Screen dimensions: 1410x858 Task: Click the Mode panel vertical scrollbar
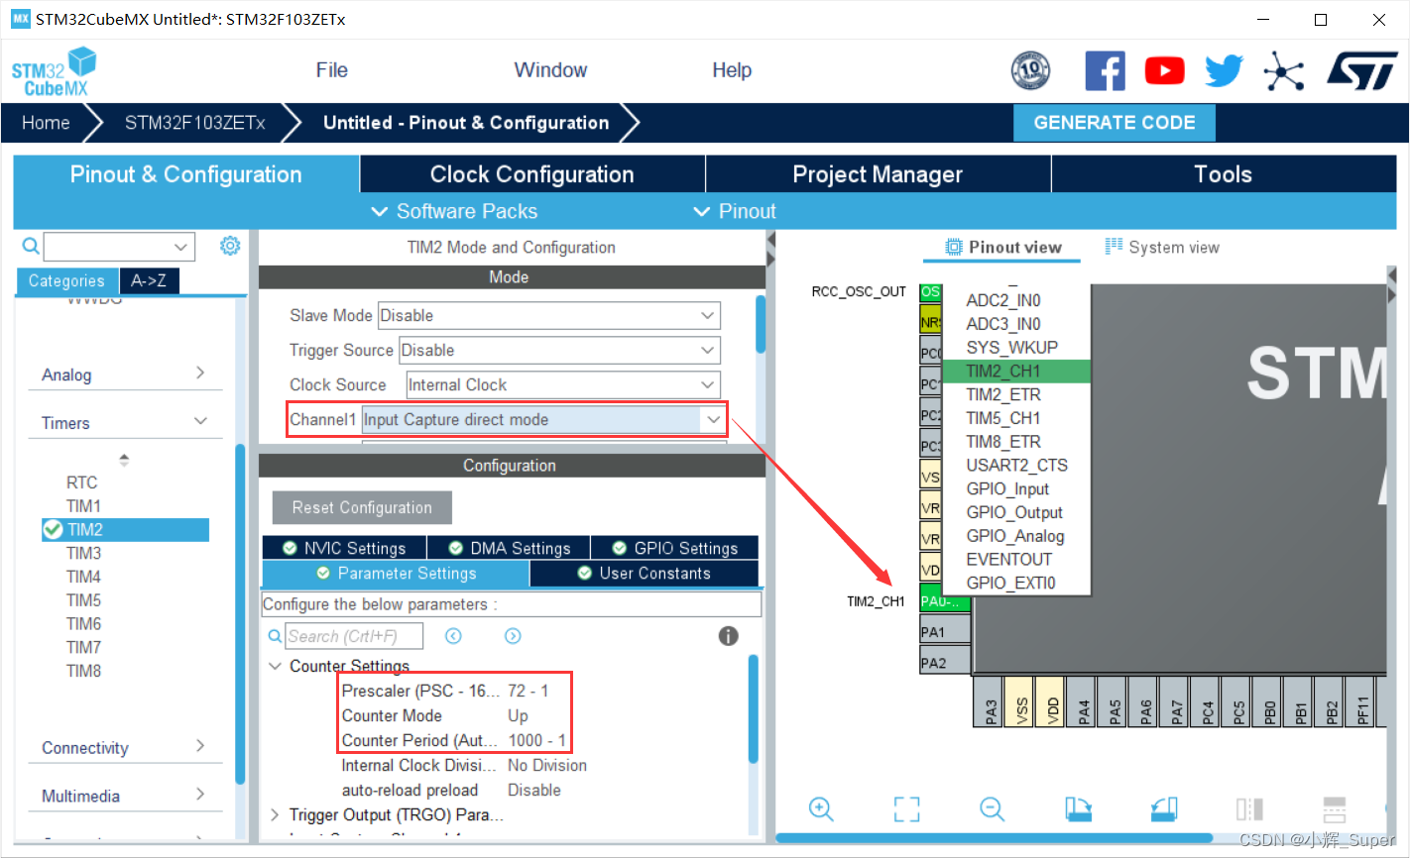761,324
